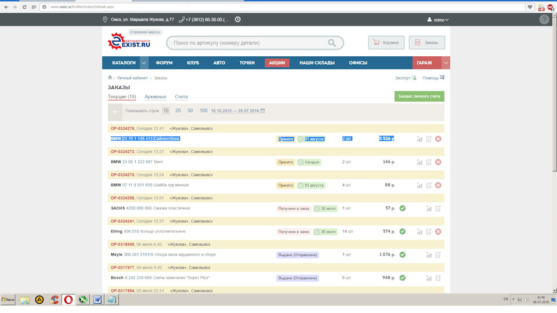The height and width of the screenshot is (313, 557).
Task: Click green checkmark in Meyle row
Action: 403,254
